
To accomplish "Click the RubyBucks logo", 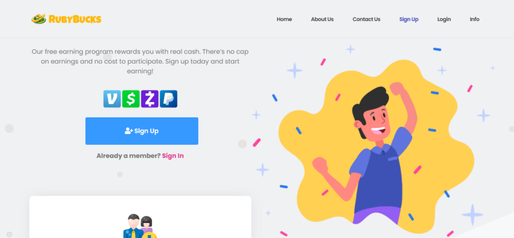I will click(x=66, y=19).
